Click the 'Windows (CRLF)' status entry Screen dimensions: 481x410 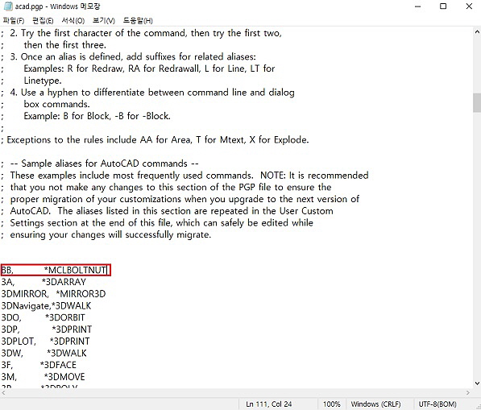point(375,404)
